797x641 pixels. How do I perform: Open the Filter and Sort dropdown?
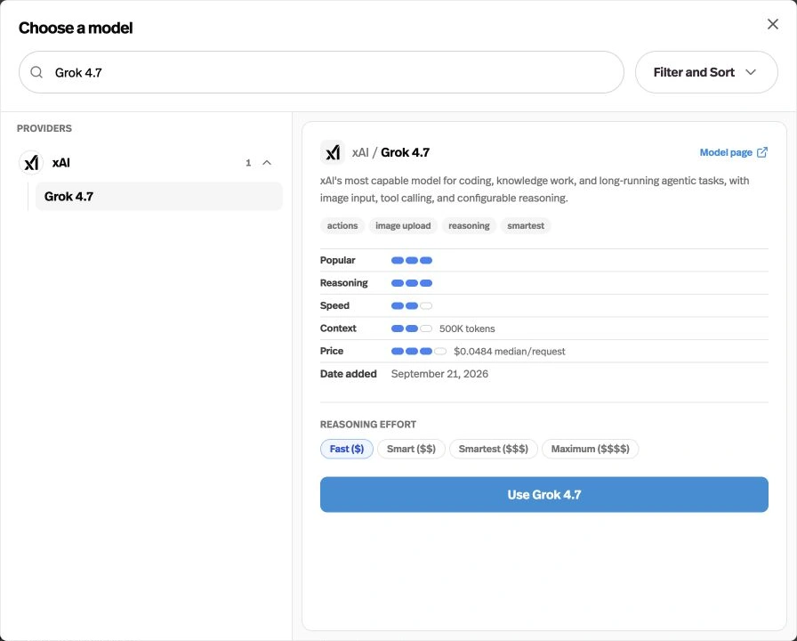706,72
